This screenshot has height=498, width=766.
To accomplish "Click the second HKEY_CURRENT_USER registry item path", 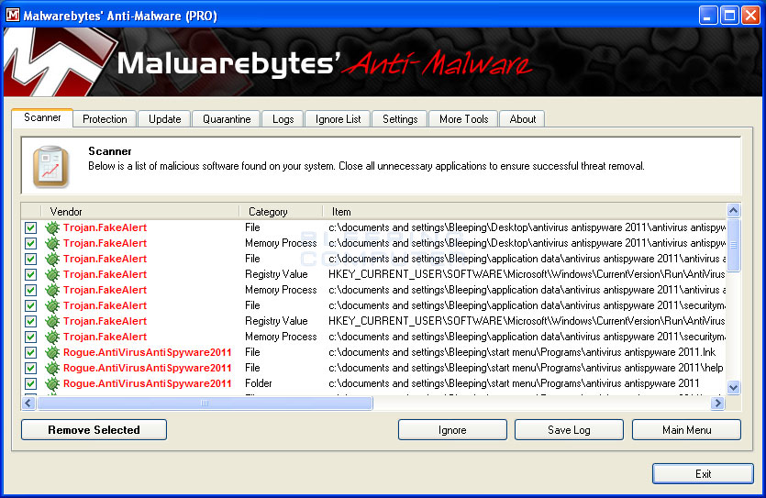I will pos(527,321).
